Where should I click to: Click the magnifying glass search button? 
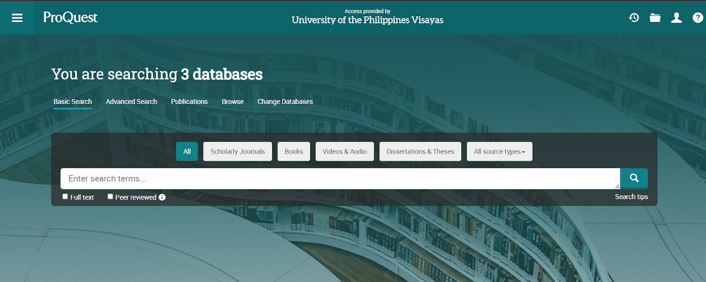pos(634,178)
